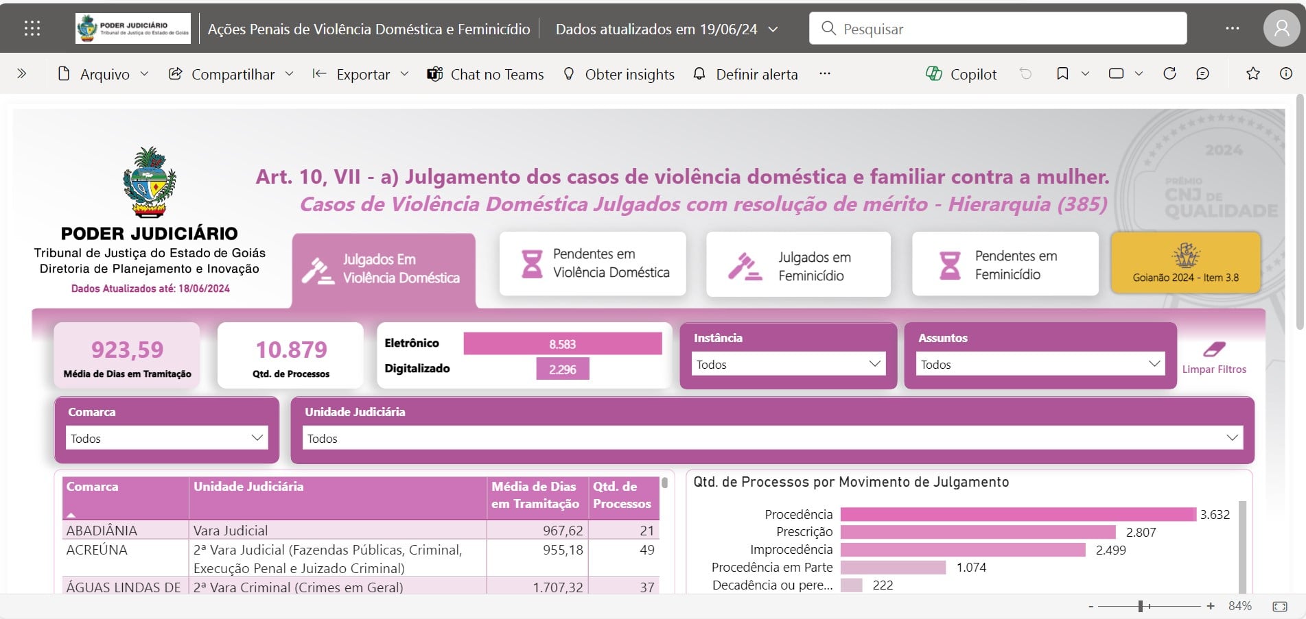Select the Digitalizado 2.296 bar
The height and width of the screenshot is (619, 1306).
pyautogui.click(x=563, y=369)
